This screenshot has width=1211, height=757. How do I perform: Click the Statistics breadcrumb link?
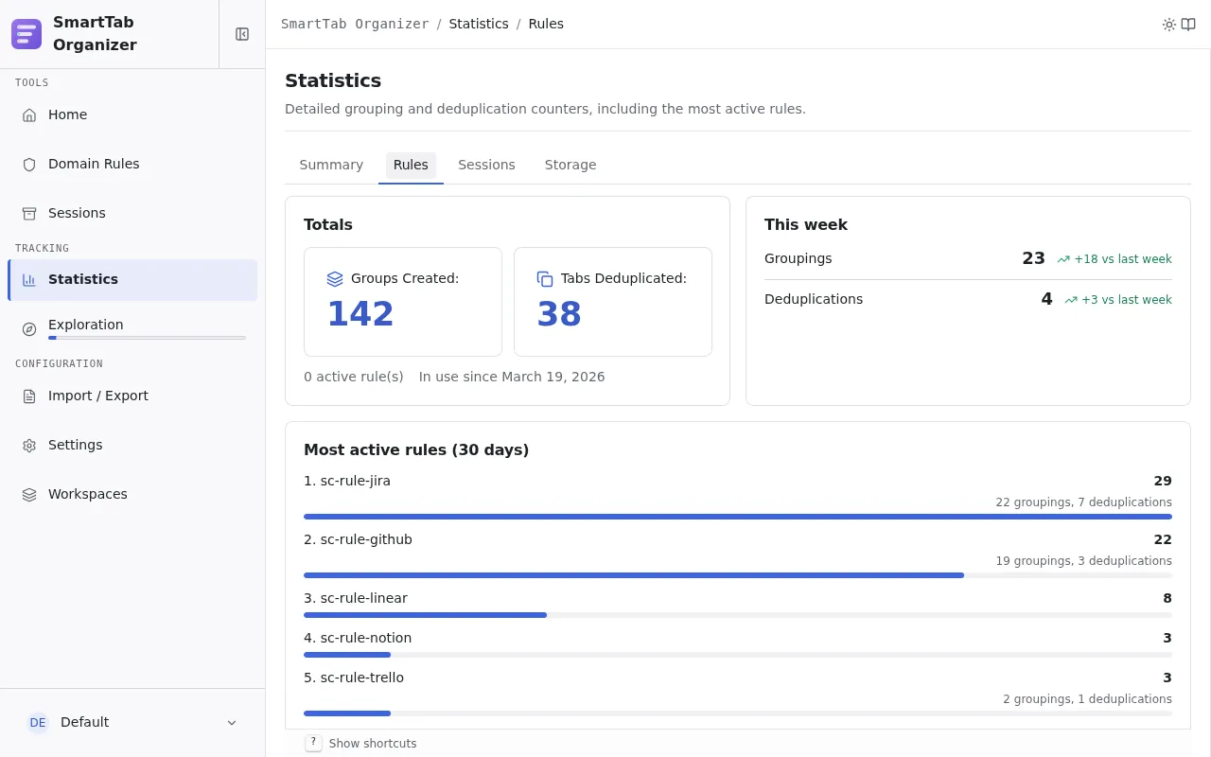[479, 24]
